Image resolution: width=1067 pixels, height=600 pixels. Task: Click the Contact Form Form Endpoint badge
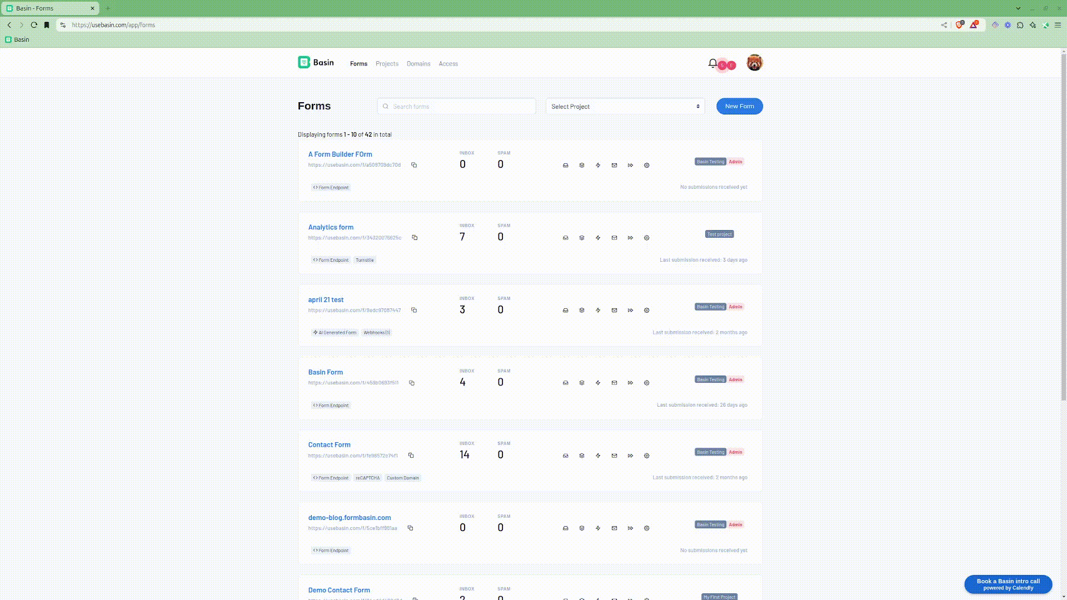pyautogui.click(x=331, y=477)
